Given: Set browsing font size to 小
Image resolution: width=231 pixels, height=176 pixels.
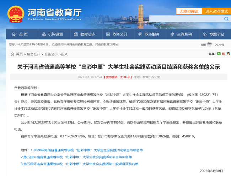Looking at the screenshot, I should pos(129,77).
